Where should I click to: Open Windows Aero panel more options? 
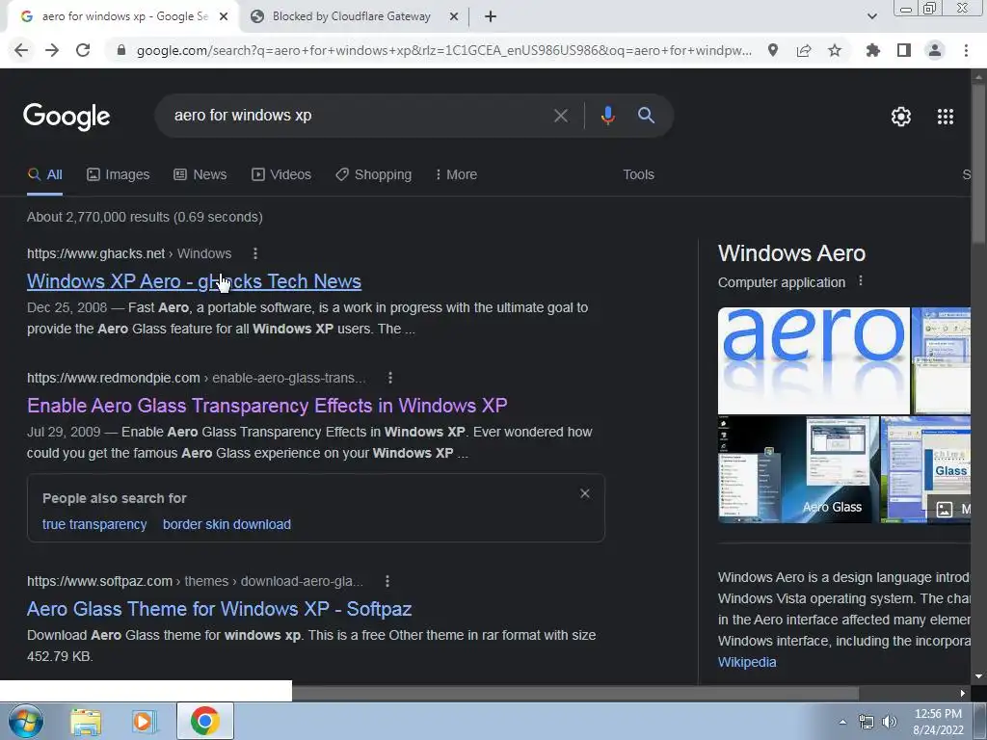[x=861, y=281]
